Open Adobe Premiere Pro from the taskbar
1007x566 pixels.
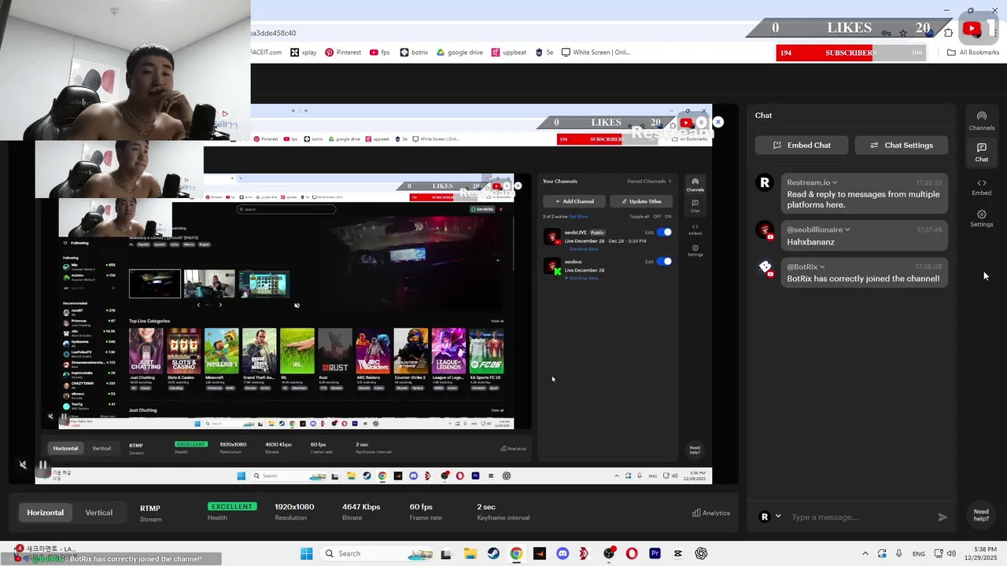pyautogui.click(x=655, y=553)
